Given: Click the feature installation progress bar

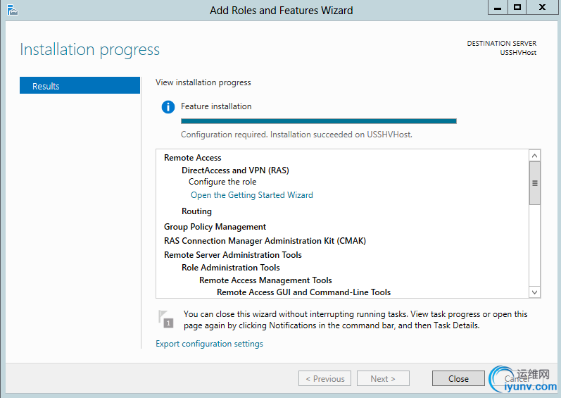Looking at the screenshot, I should 318,121.
